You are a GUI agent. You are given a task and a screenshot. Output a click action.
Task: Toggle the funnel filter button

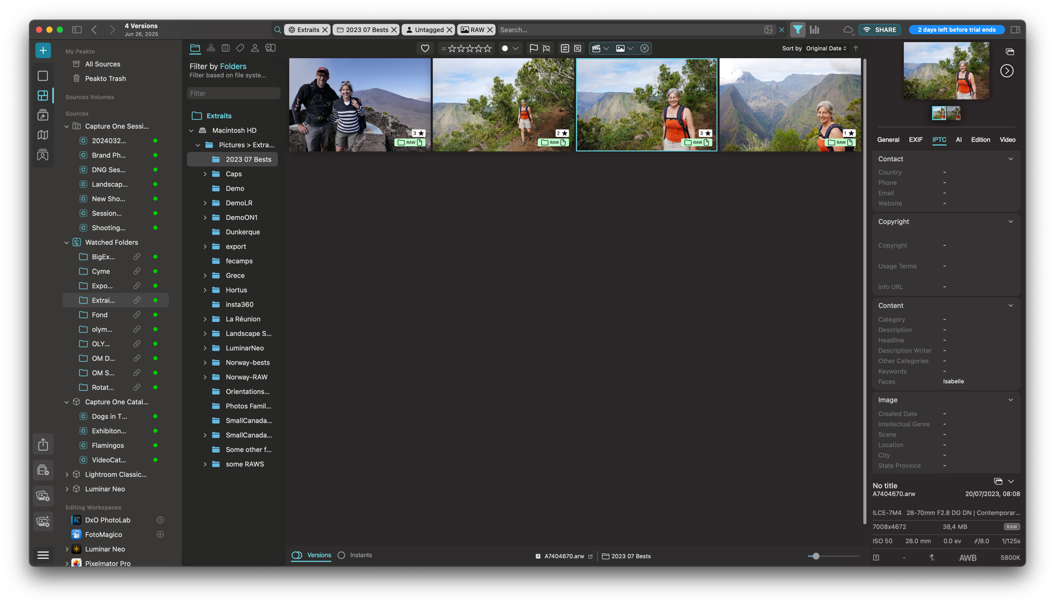pyautogui.click(x=798, y=30)
